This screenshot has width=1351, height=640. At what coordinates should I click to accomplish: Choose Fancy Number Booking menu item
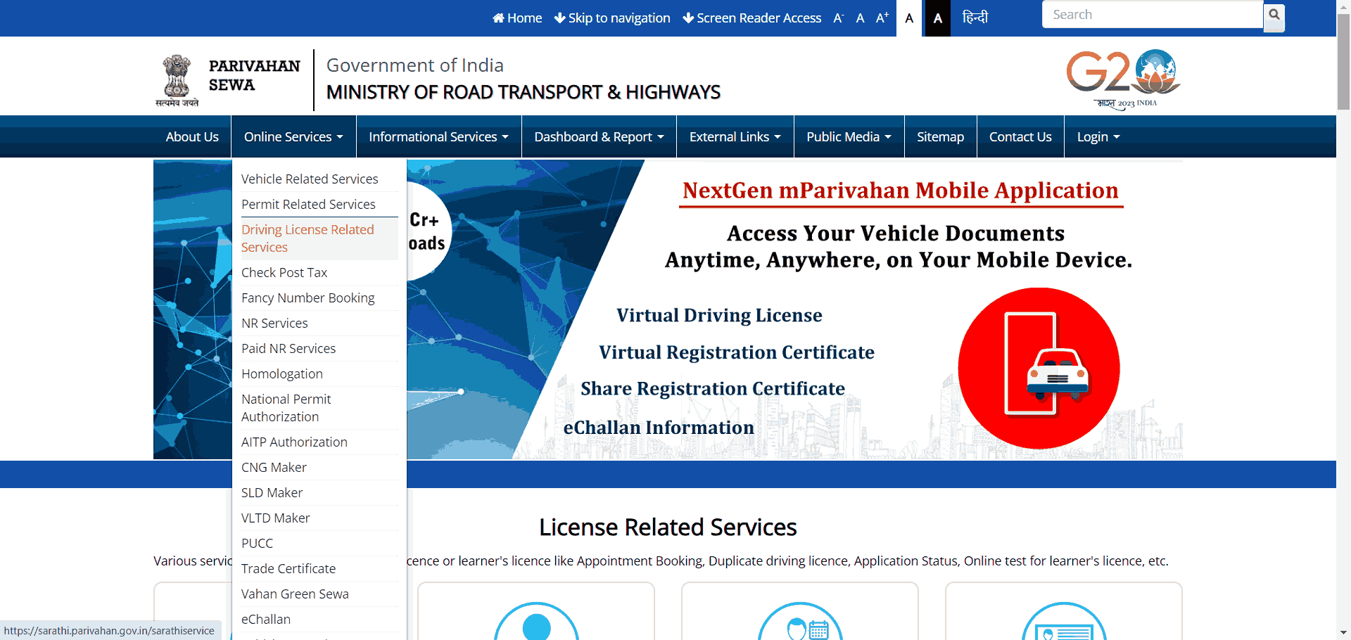pyautogui.click(x=307, y=298)
